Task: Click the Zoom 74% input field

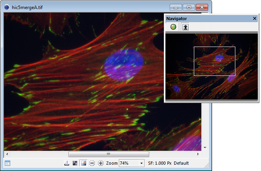Action: pos(128,163)
